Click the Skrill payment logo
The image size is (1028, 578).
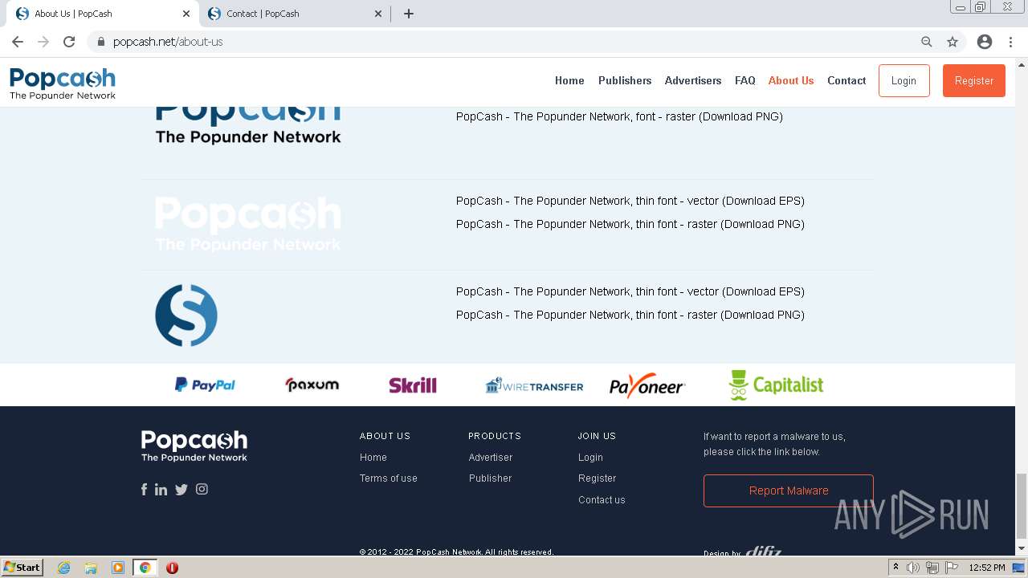[x=413, y=385]
